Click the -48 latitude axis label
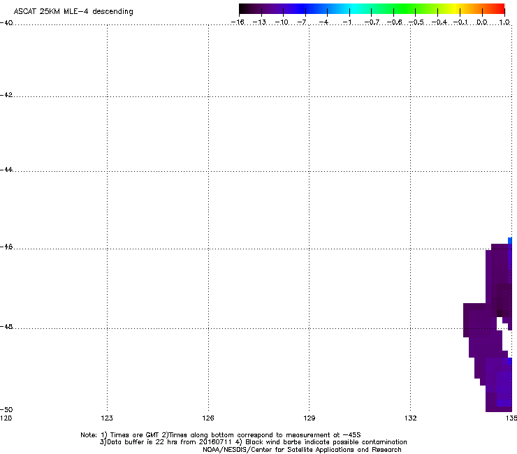The height and width of the screenshot is (454, 517). tap(6, 326)
